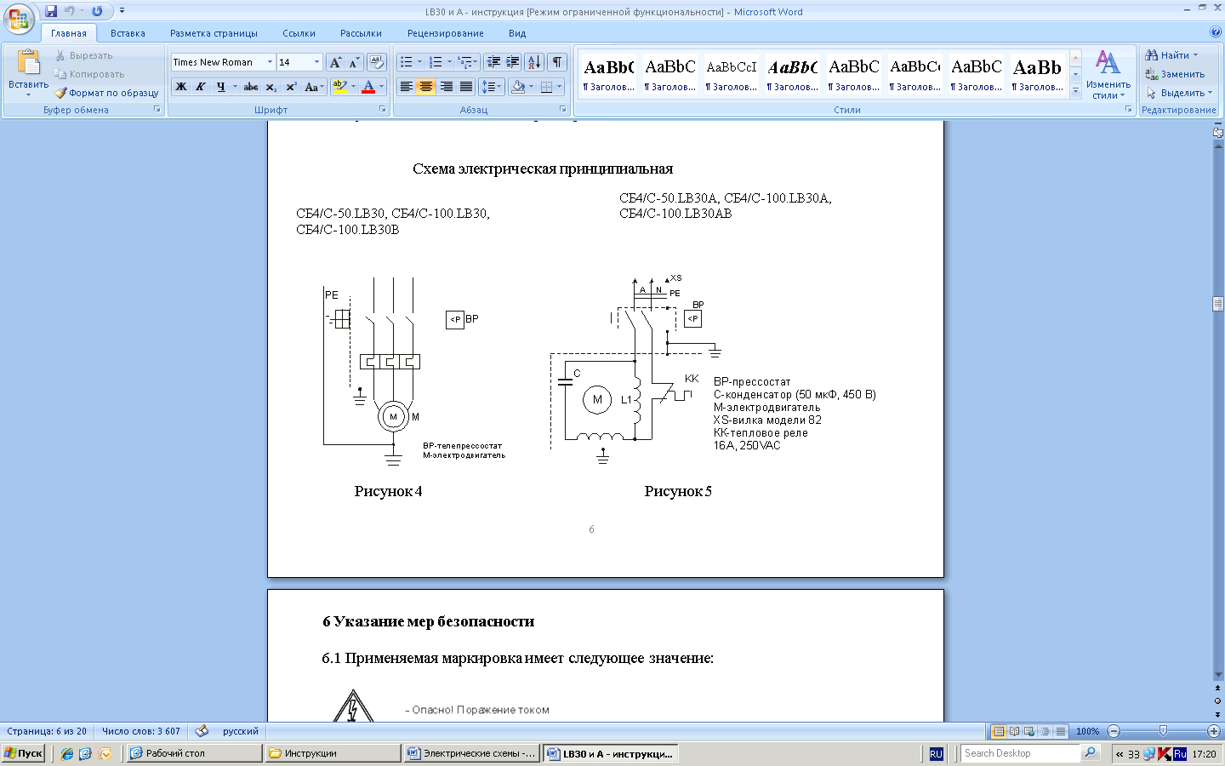Open the font size dropdown showing 14
Image resolution: width=1225 pixels, height=766 pixels.
[316, 62]
